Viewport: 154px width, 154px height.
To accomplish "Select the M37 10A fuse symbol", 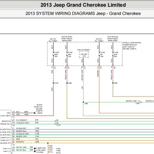I will pos(67,54).
